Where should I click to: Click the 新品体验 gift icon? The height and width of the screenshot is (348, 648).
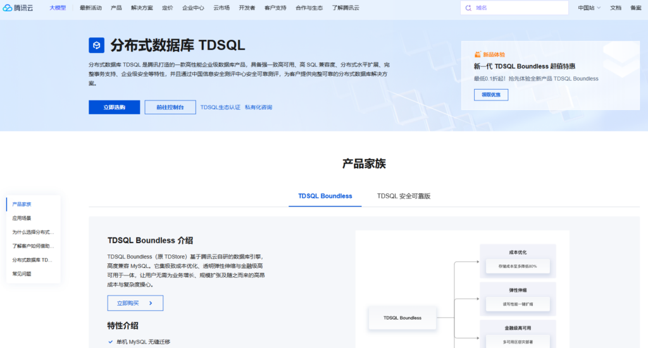click(477, 54)
